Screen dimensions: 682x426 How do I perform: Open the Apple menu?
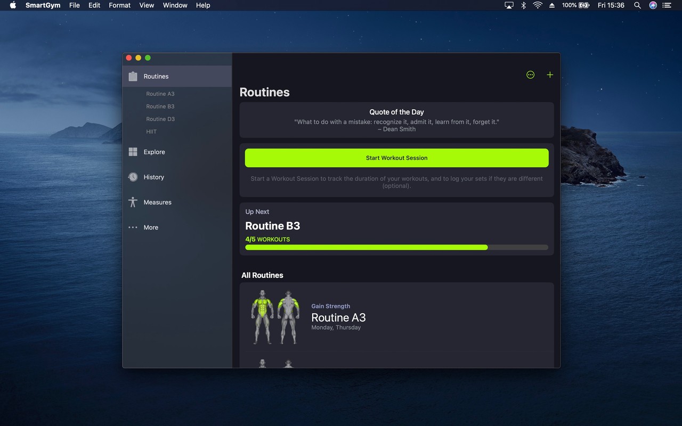(x=13, y=5)
